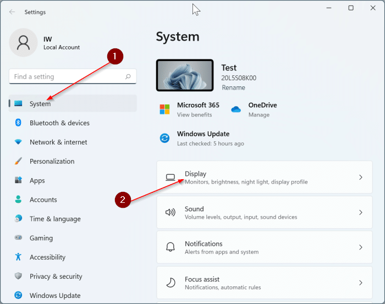Open Personalization settings
Viewport: 385px width, 304px height.
(73, 161)
